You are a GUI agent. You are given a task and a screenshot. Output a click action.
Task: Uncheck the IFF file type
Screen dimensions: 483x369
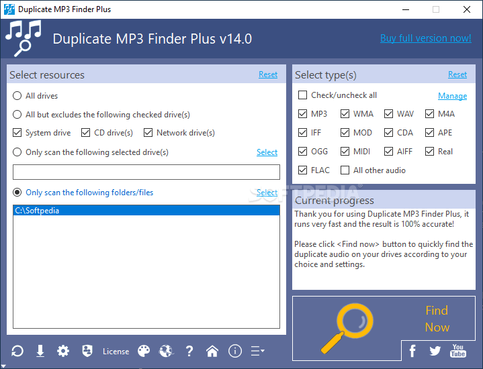tap(302, 133)
